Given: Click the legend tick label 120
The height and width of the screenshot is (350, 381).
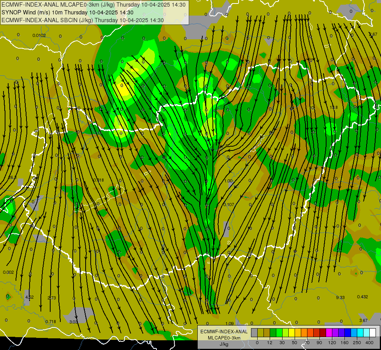Looking at the screenshot, I should (332, 343).
